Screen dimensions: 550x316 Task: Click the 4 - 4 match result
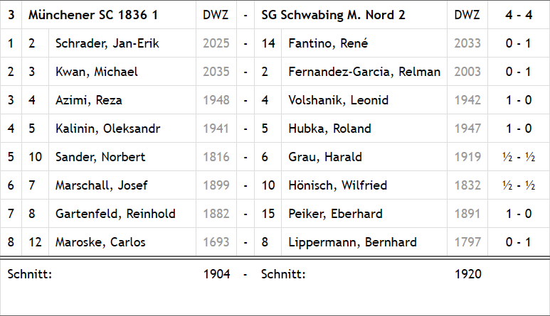pyautogui.click(x=518, y=15)
